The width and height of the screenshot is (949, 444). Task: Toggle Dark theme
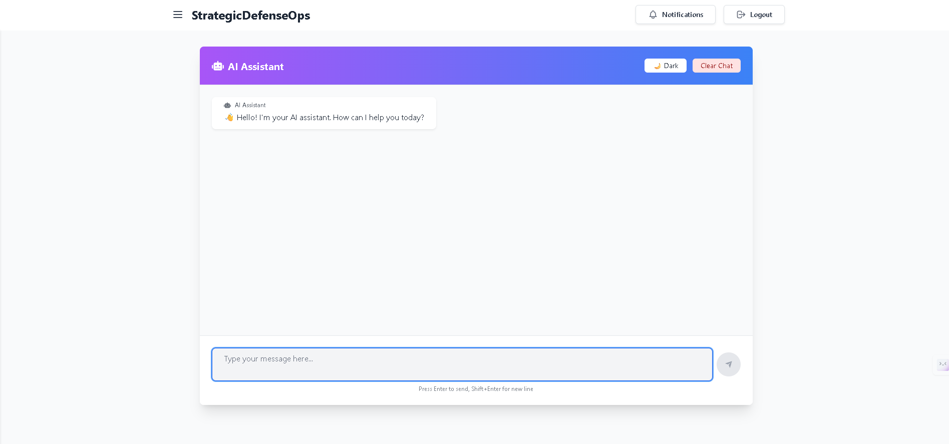tap(666, 66)
